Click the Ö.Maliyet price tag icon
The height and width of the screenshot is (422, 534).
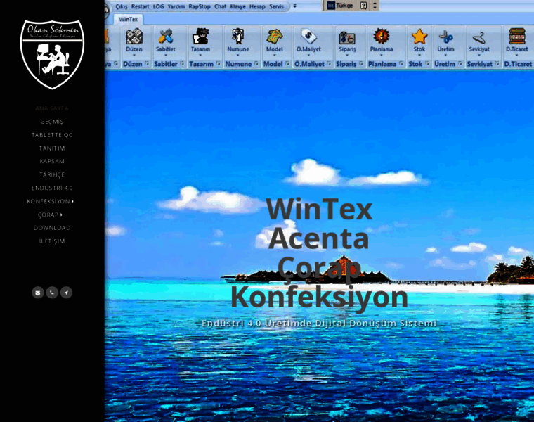pyautogui.click(x=308, y=37)
